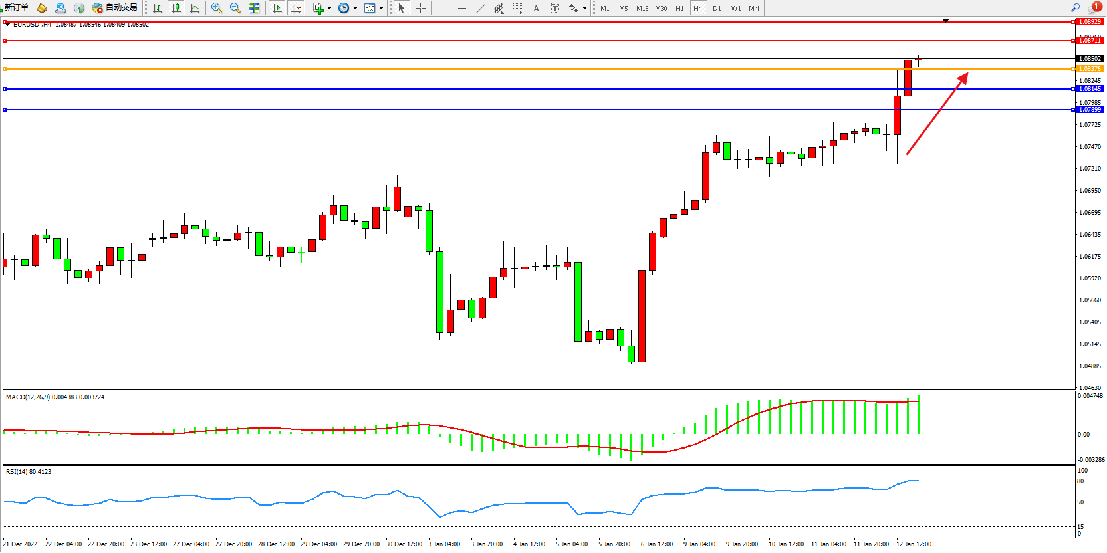The width and height of the screenshot is (1107, 553).
Task: Open the search magnifier at top right
Action: point(1075,8)
